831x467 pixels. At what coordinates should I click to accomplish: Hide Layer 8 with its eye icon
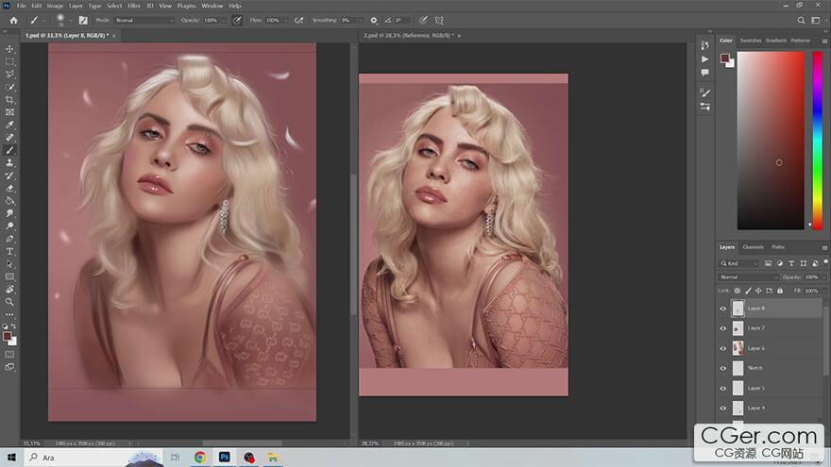tap(723, 309)
